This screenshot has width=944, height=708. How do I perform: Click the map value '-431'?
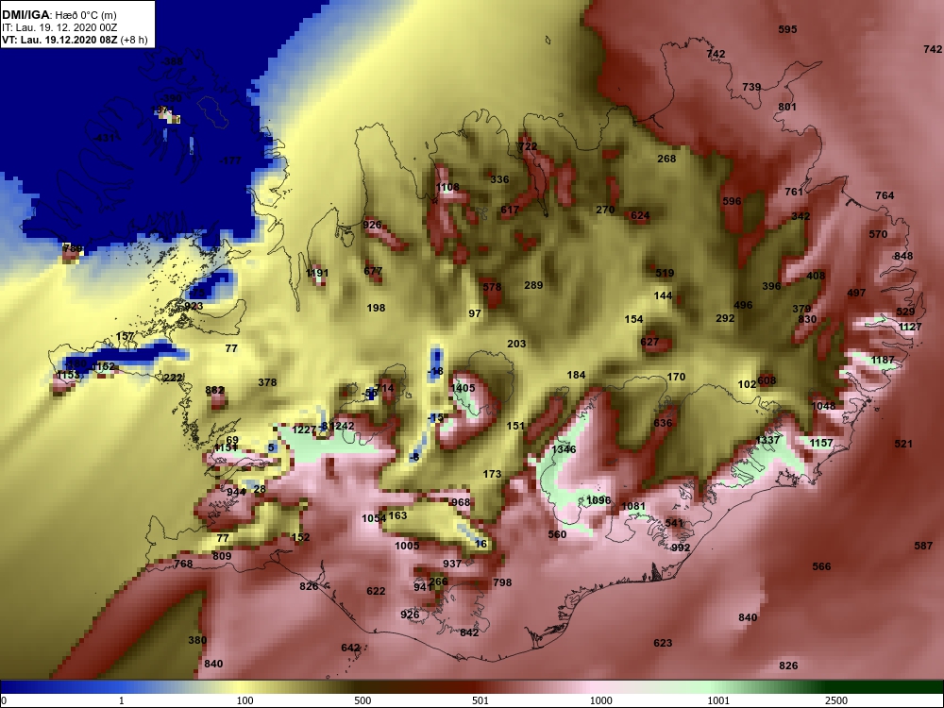(104, 139)
